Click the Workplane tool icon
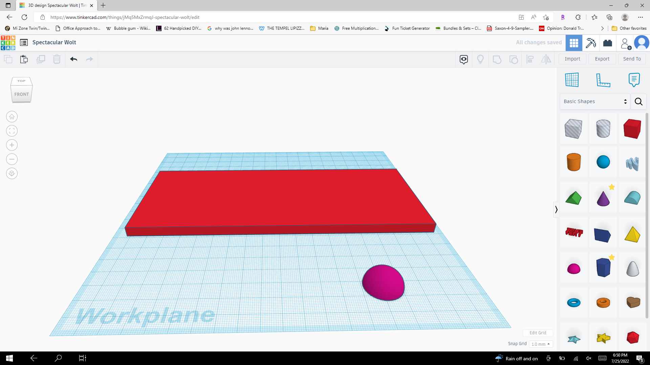The height and width of the screenshot is (365, 650). (572, 80)
